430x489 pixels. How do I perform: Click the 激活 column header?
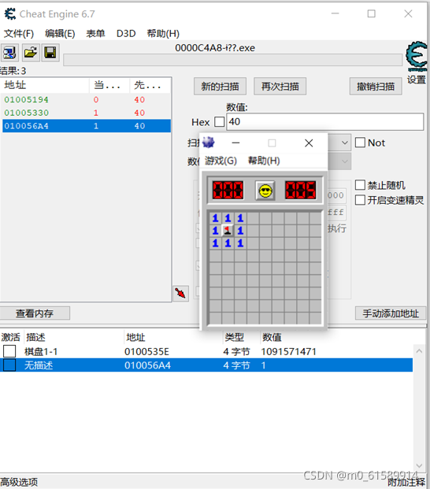pyautogui.click(x=10, y=337)
